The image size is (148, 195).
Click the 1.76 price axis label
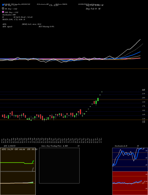click(144, 106)
